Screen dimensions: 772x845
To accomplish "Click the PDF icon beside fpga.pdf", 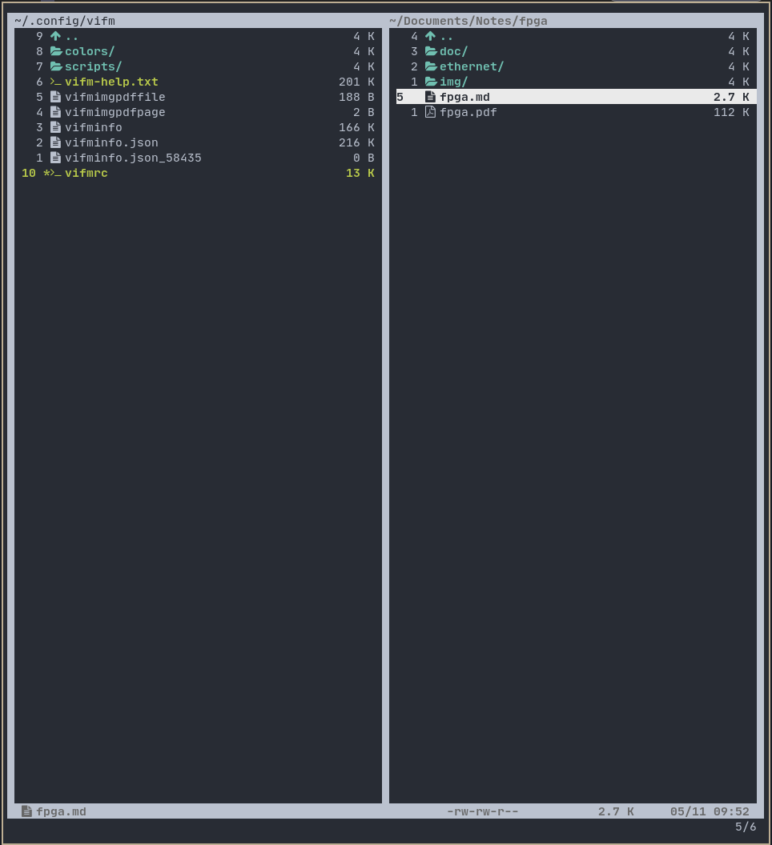I will [430, 112].
